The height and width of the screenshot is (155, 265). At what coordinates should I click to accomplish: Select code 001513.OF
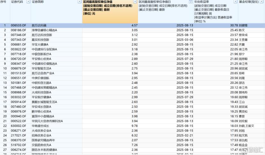tap(19, 73)
